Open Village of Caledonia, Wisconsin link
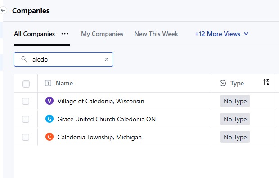 101,101
